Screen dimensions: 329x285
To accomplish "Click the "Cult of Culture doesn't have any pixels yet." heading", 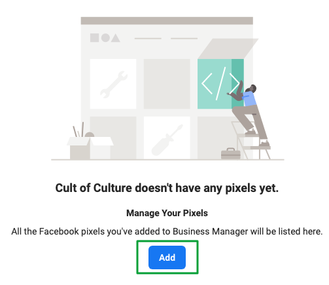I will 167,188.
